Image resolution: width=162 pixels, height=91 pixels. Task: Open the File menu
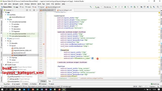pyautogui.click(x=2, y=4)
